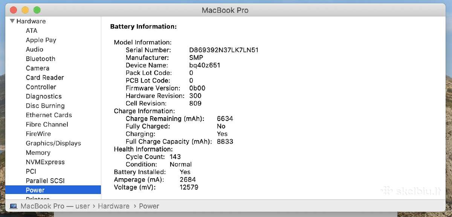Screen dimensions: 452x217
Task: Click the Battery Information heading
Action: (x=144, y=27)
